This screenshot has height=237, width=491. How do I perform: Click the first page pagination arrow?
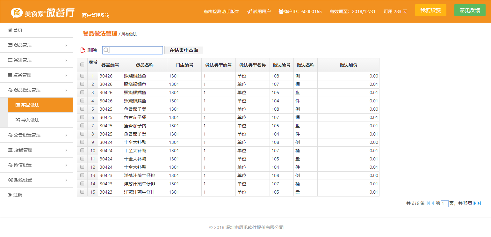[x=428, y=203]
